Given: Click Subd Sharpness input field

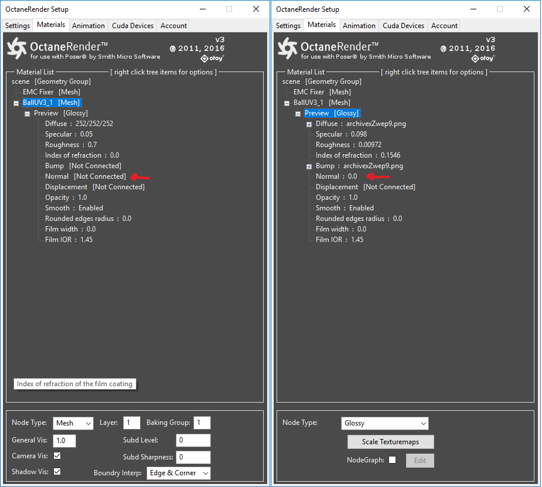Looking at the screenshot, I should click(193, 457).
